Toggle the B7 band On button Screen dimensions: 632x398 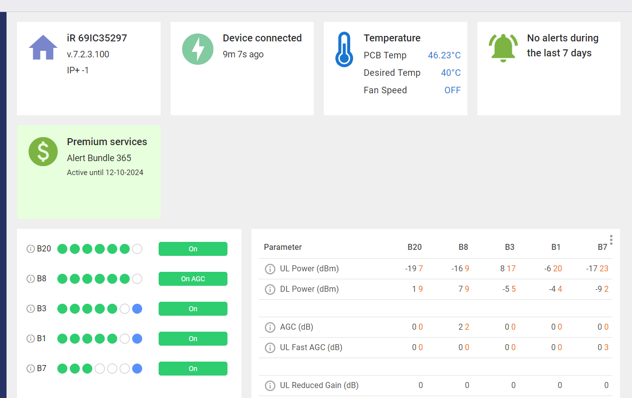click(193, 369)
